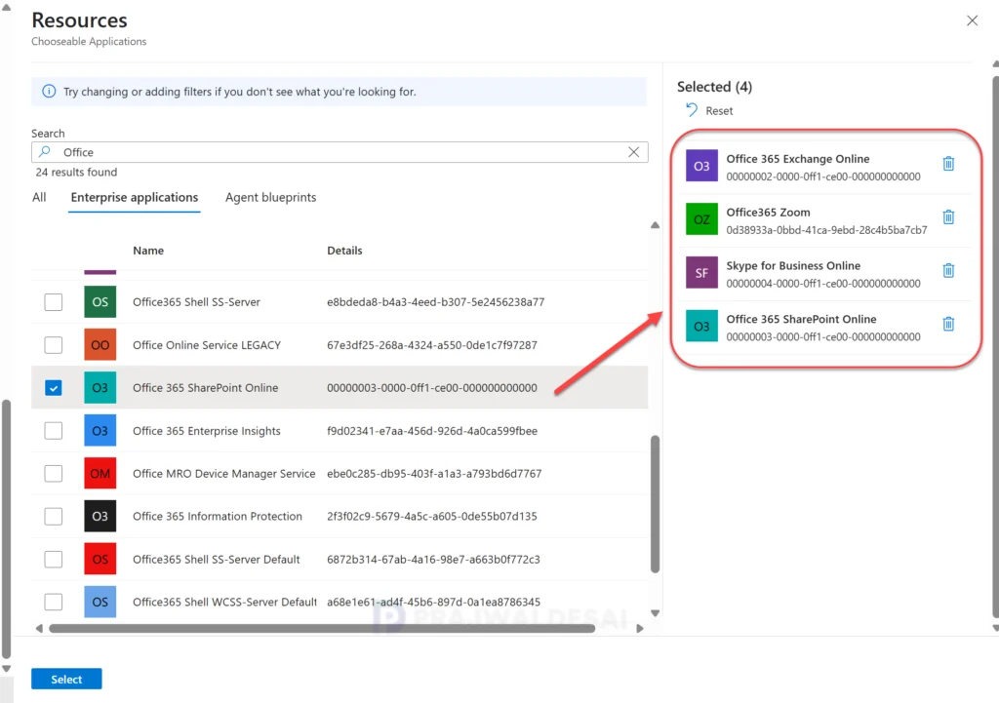The width and height of the screenshot is (999, 703).
Task: Click ID e8bdeda8-b4a3-4eed-b307-5e2456238a77
Action: click(x=436, y=302)
